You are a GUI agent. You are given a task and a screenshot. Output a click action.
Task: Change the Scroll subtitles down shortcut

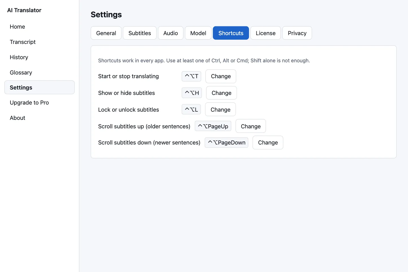click(x=268, y=143)
